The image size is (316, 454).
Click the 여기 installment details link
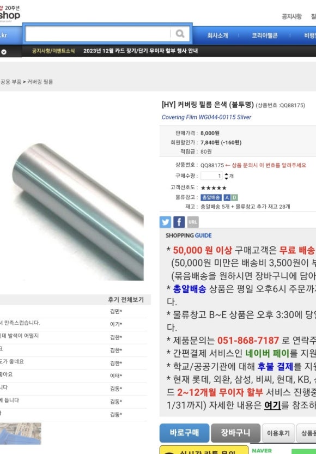[272, 405]
